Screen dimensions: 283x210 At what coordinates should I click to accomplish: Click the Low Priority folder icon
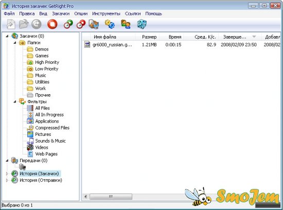pos(30,69)
